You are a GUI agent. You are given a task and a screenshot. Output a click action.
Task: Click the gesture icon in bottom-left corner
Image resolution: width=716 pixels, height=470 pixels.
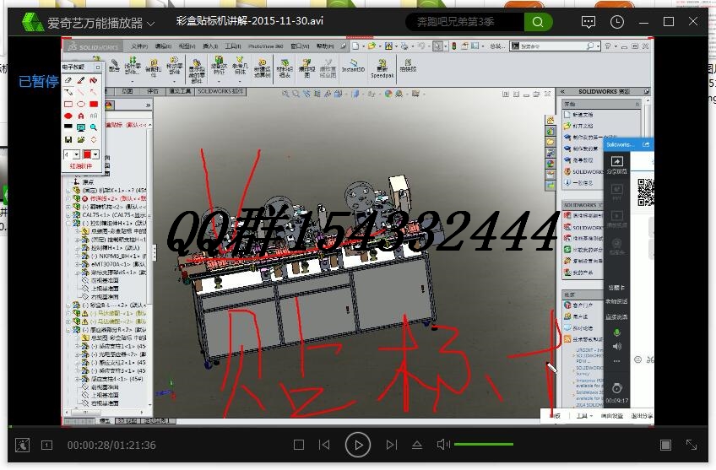22,445
